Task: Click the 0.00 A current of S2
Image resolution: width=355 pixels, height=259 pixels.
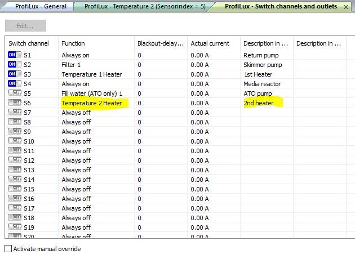Action: (199, 65)
